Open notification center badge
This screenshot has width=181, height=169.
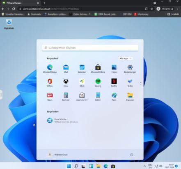tap(176, 166)
